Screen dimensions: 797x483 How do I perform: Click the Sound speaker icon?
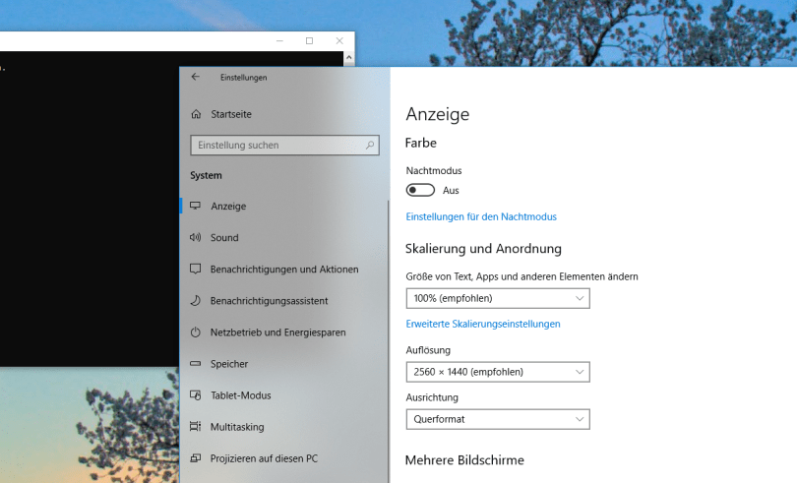[x=195, y=238]
